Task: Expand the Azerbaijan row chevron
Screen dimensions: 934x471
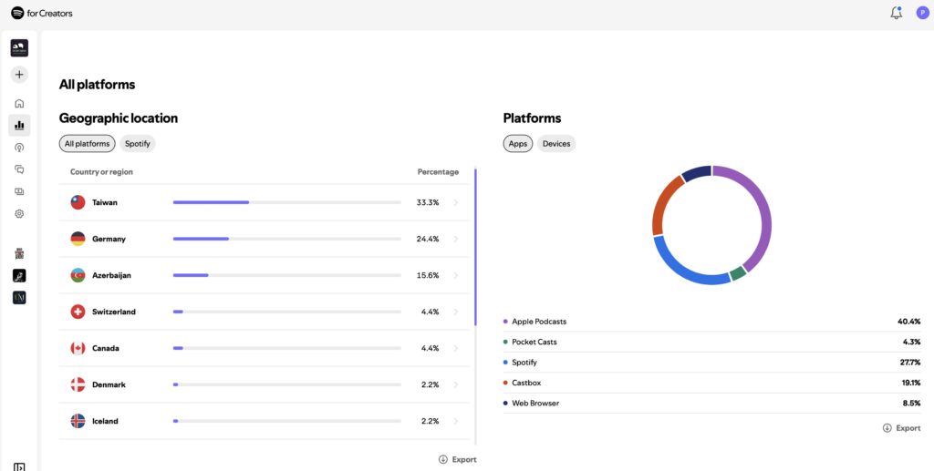Action: [x=456, y=275]
